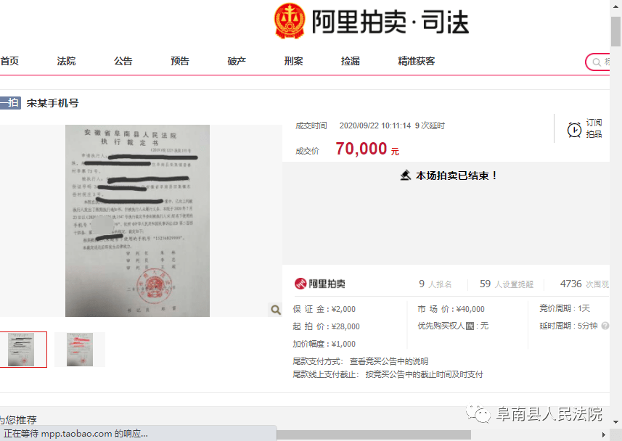Switch to the 预告 tab
622x441 pixels.
(180, 61)
